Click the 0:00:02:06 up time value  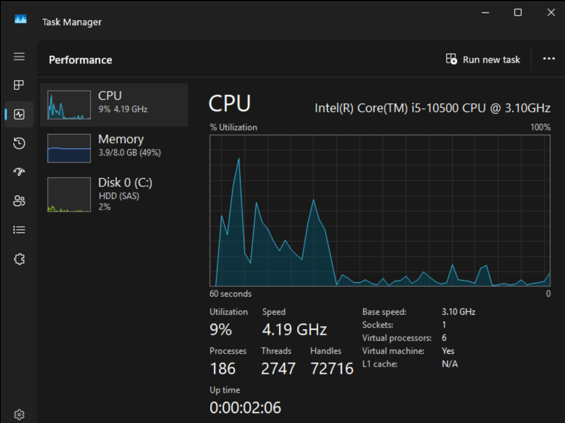click(245, 408)
